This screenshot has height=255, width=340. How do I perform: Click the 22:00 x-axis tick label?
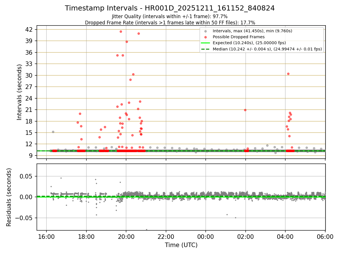pos(166,237)
